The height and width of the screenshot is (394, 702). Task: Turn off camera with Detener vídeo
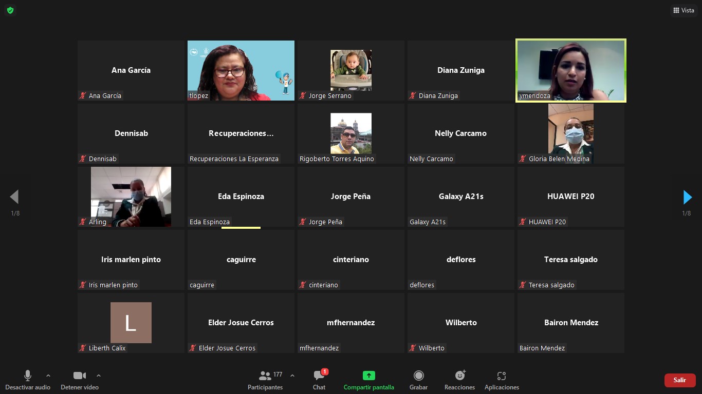pyautogui.click(x=79, y=380)
